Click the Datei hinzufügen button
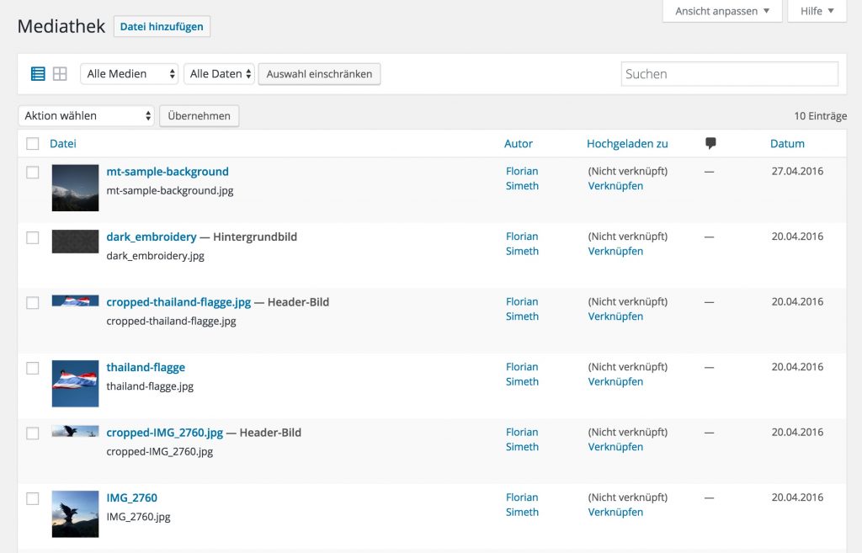862x553 pixels. point(161,26)
